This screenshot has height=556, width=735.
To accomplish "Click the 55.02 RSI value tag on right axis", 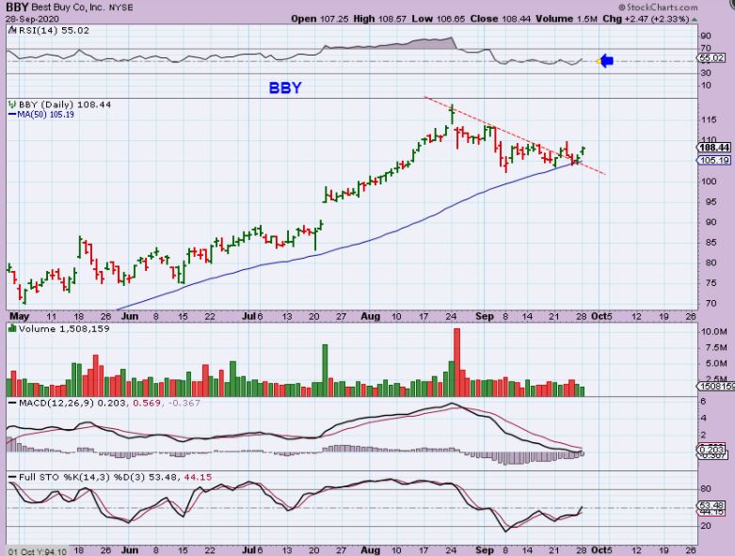I will pos(711,58).
